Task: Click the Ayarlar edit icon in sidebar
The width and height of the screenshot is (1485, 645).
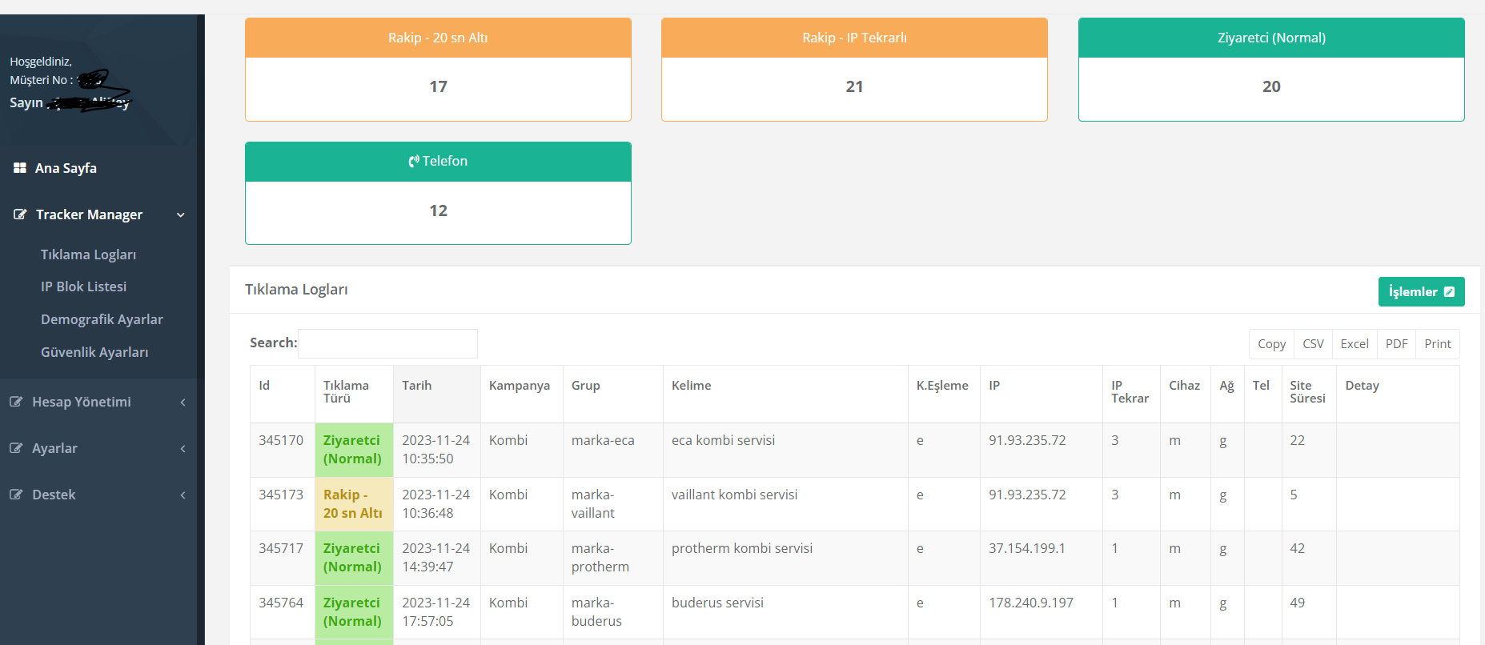Action: click(x=16, y=448)
